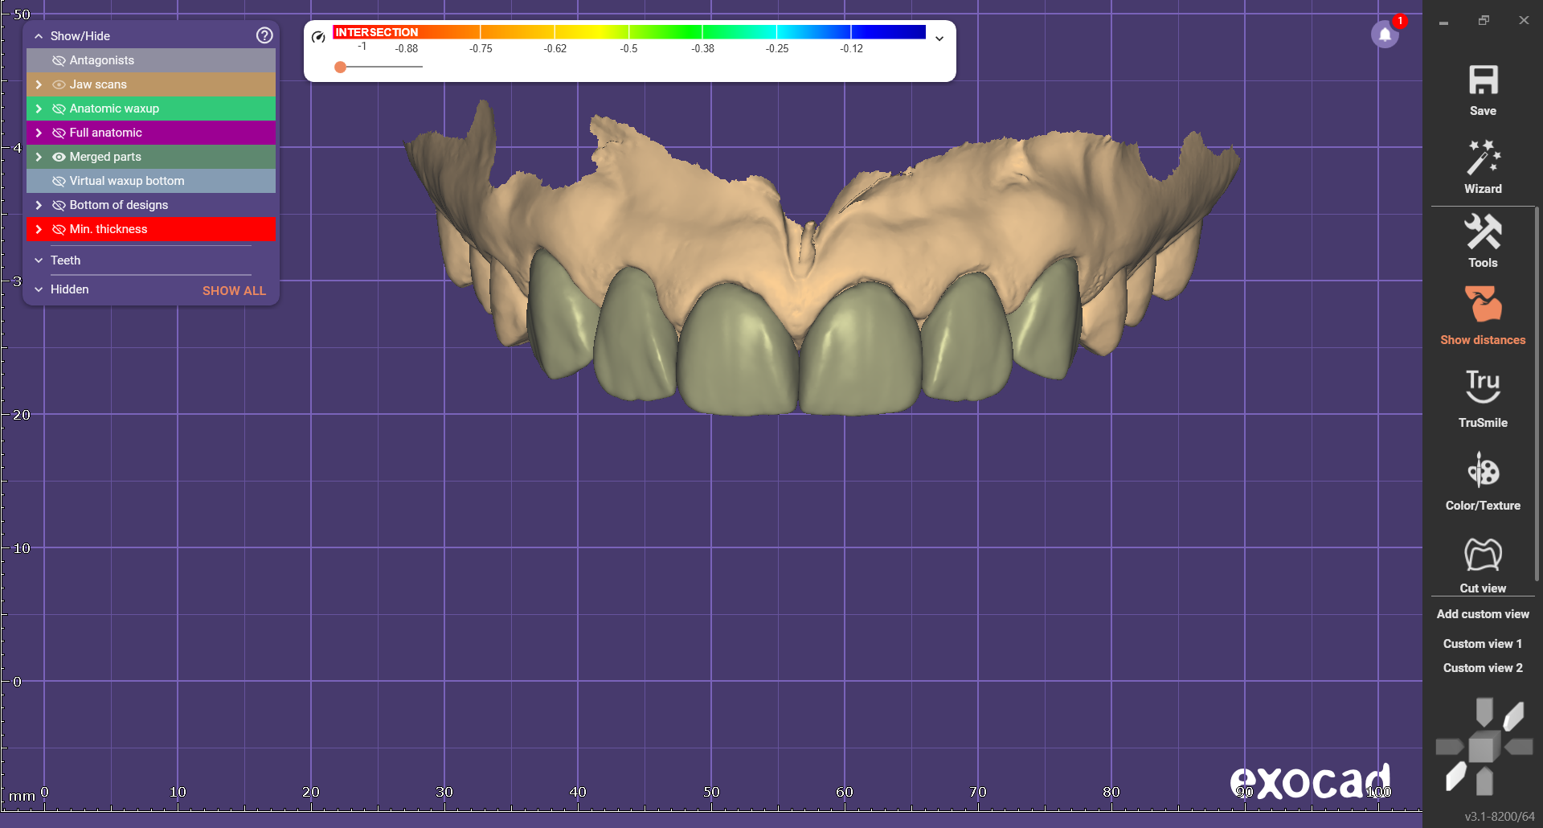This screenshot has width=1543, height=828.
Task: Click the Save icon
Action: point(1483,80)
